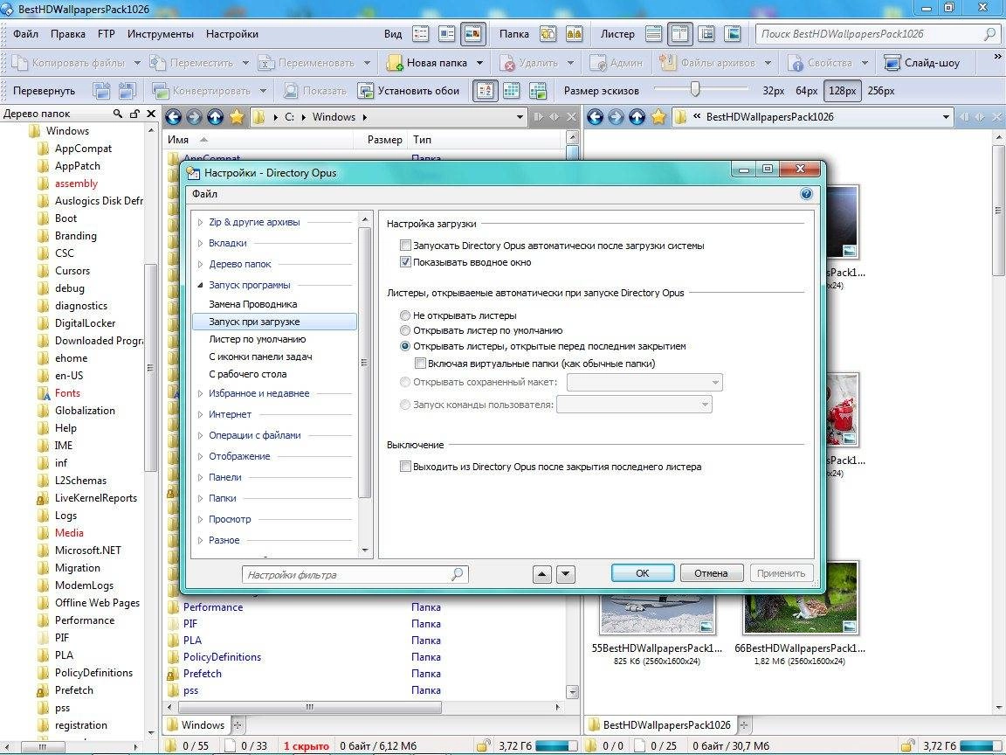The width and height of the screenshot is (1006, 755).
Task: Switch View to details list mode icon
Action: click(421, 34)
